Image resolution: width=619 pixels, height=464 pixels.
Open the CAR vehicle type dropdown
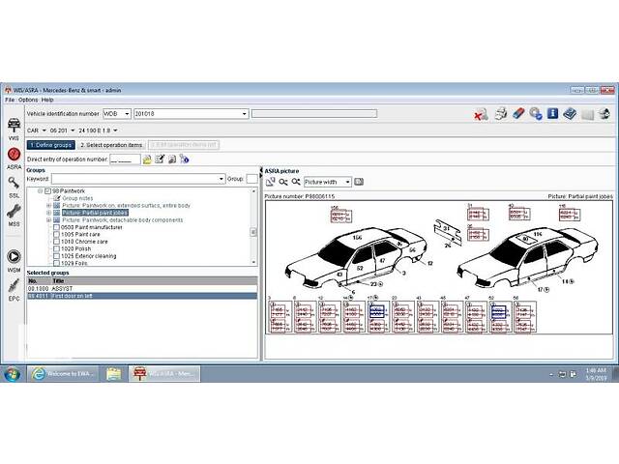44,130
